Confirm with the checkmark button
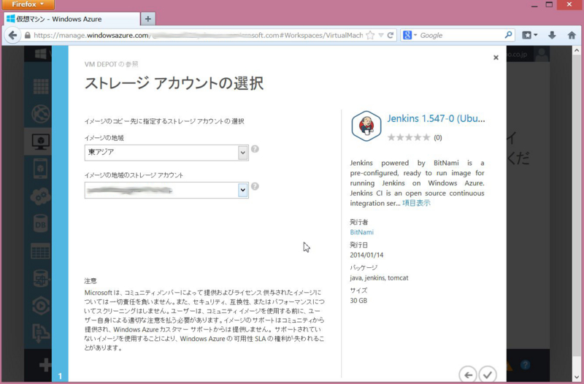This screenshot has width=584, height=384. [x=488, y=375]
